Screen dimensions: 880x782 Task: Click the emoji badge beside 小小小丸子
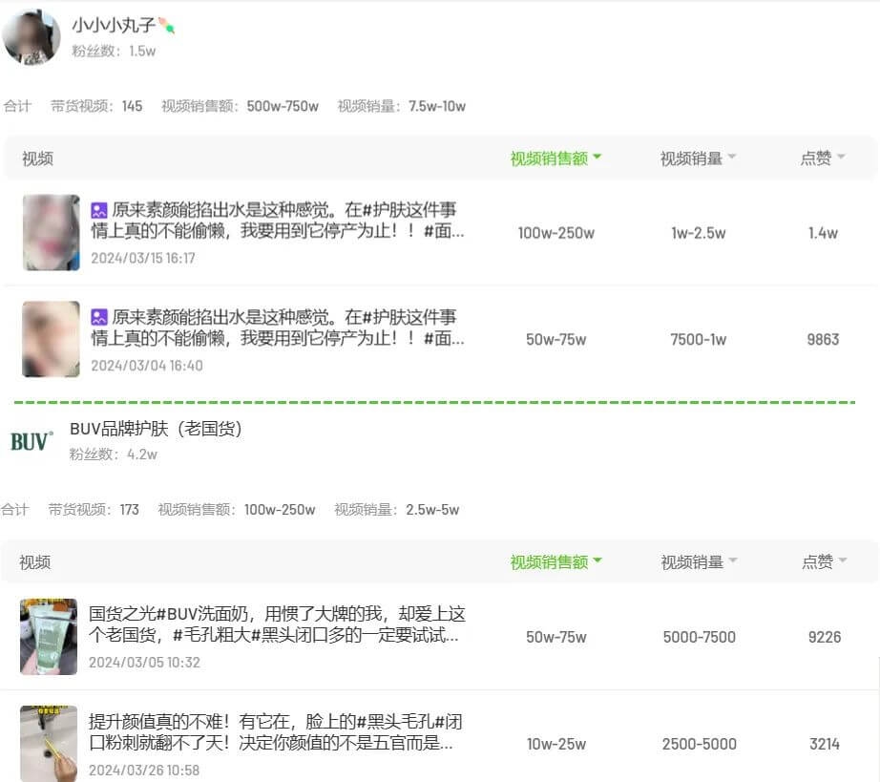(x=167, y=25)
